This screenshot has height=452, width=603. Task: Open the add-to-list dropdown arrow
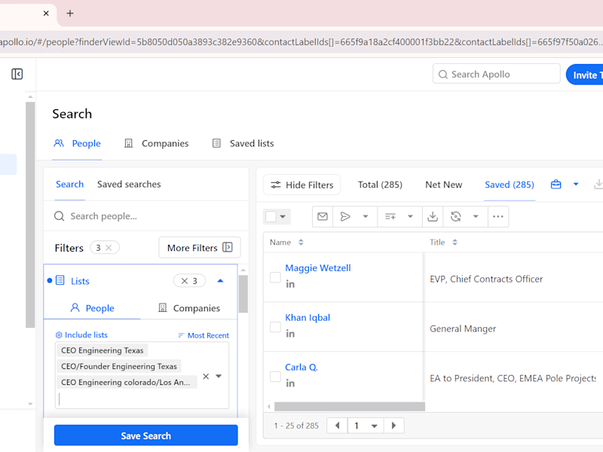pos(410,216)
